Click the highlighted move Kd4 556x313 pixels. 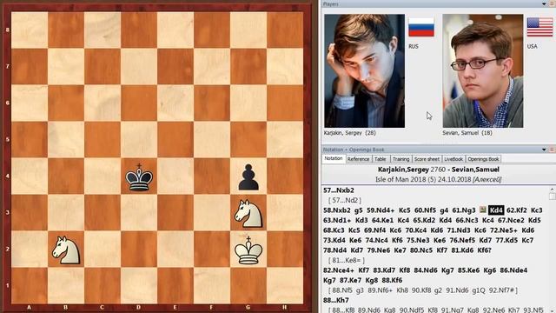tap(496, 210)
